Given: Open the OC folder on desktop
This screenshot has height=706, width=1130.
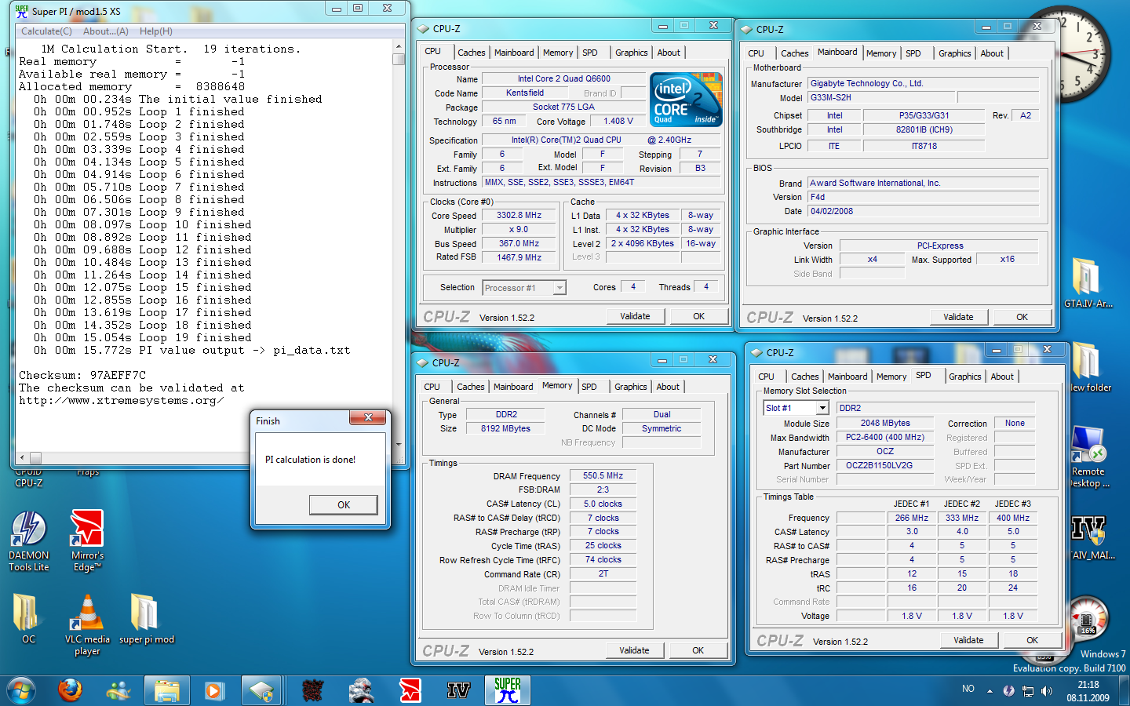Looking at the screenshot, I should click(28, 619).
